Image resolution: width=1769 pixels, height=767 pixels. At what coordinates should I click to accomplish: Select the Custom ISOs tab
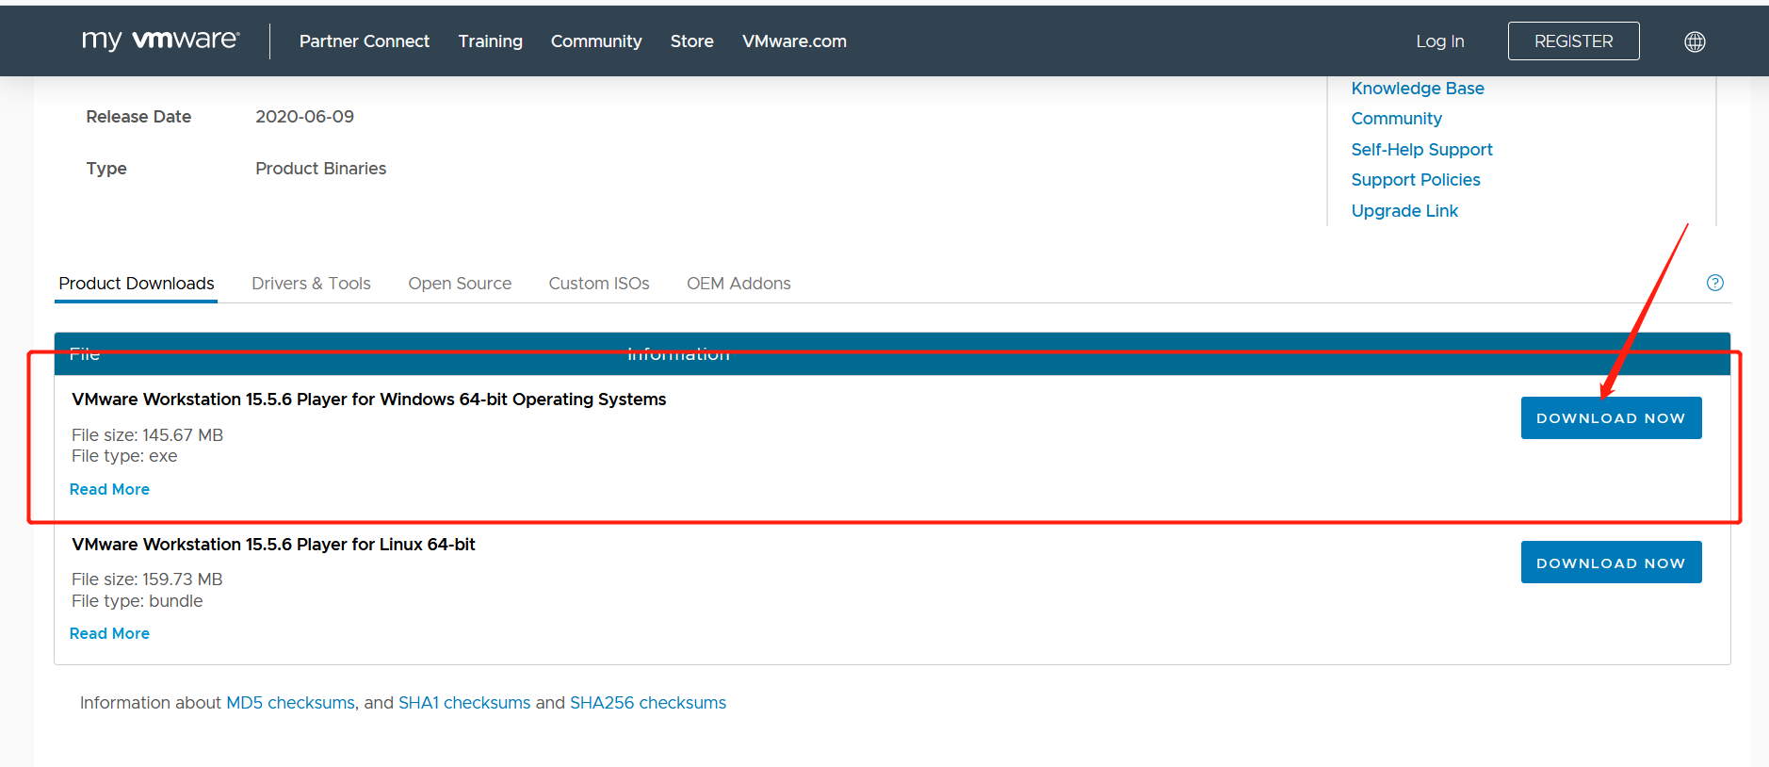tap(599, 284)
